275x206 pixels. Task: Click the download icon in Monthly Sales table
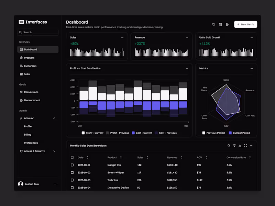[x=240, y=146]
